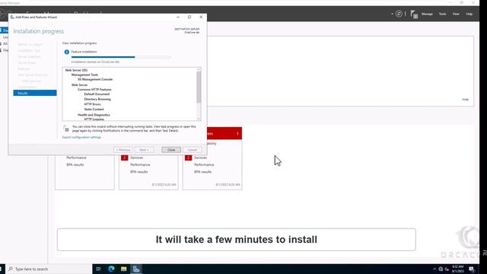
Task: Click the red Services badge in middle tile
Action: [x=125, y=158]
